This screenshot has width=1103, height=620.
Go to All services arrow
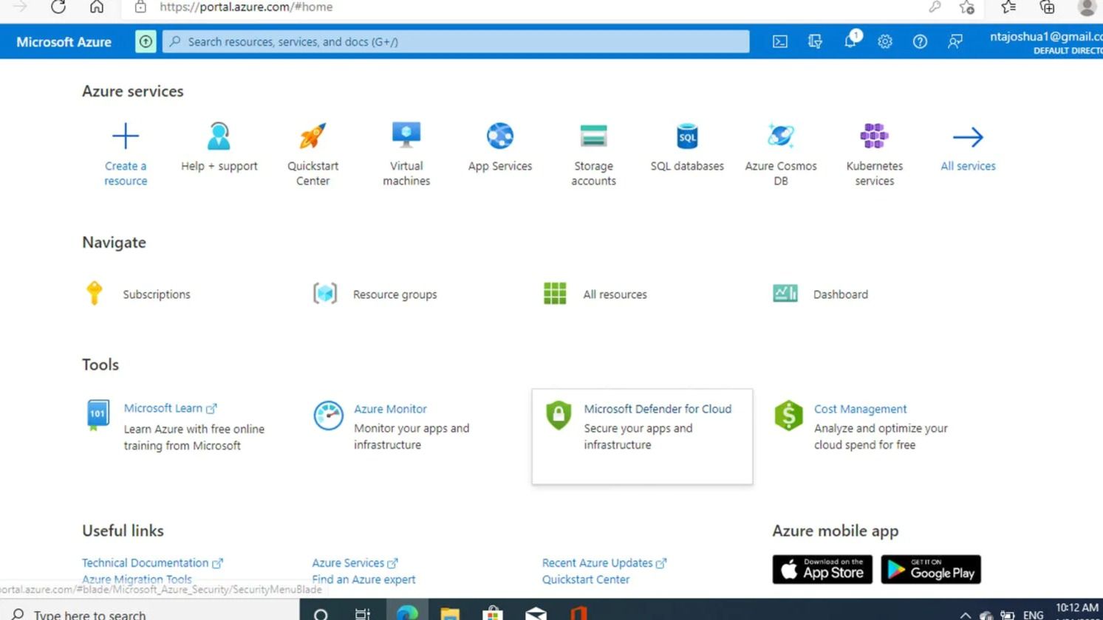[x=968, y=137]
